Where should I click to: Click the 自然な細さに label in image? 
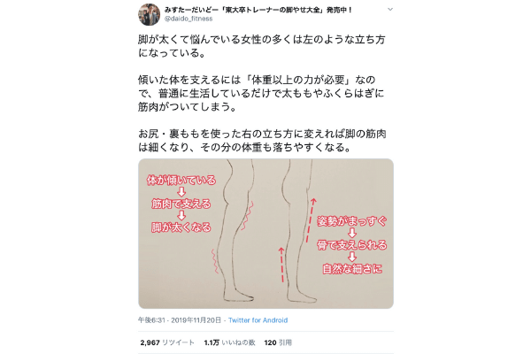[x=352, y=269]
